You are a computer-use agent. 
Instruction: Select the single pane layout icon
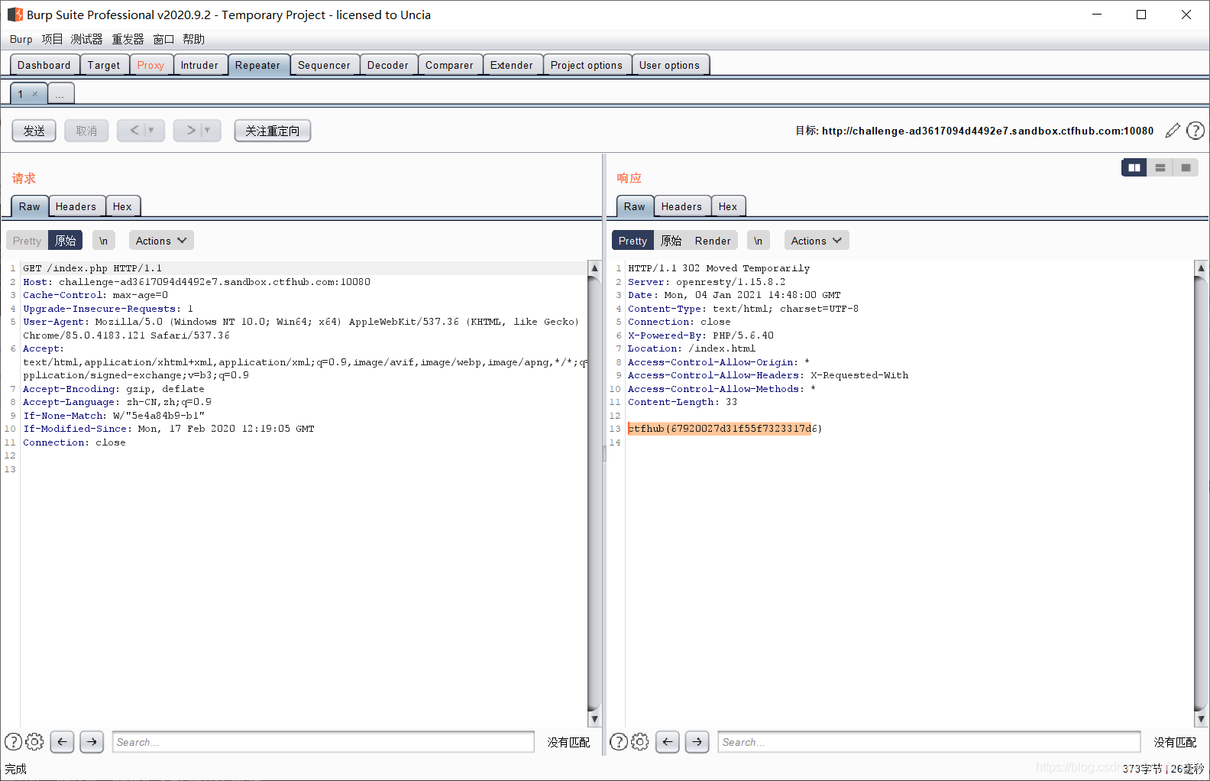(1186, 167)
